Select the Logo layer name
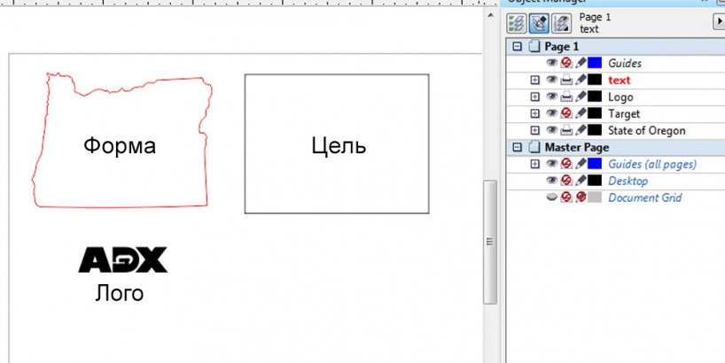Viewport: 725px width, 363px height. click(x=620, y=97)
